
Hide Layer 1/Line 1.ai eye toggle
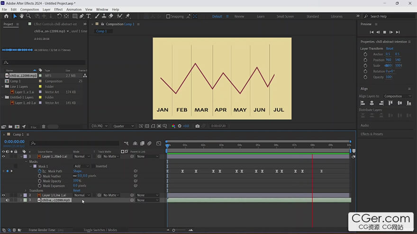pos(3,195)
